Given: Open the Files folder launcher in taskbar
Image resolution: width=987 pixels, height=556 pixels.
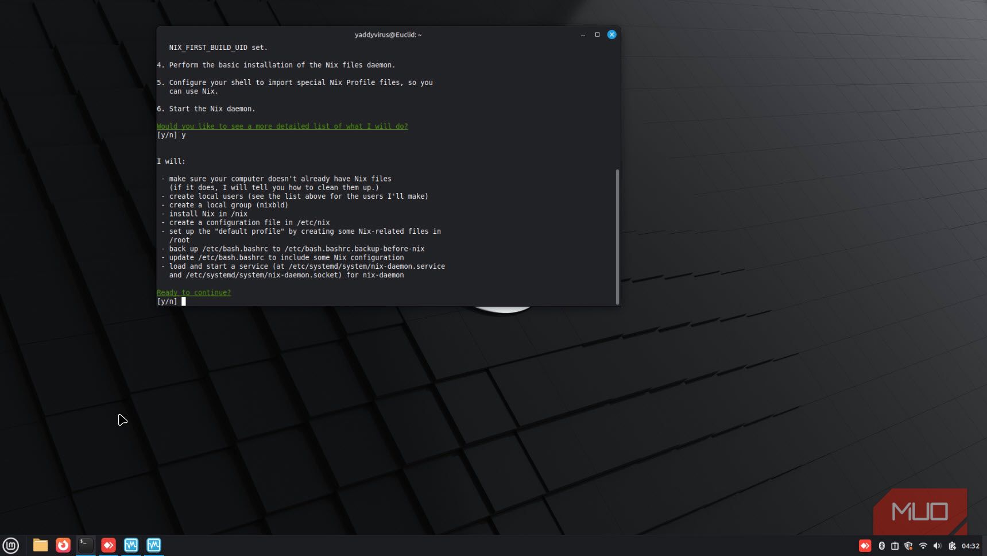Looking at the screenshot, I should pyautogui.click(x=40, y=545).
